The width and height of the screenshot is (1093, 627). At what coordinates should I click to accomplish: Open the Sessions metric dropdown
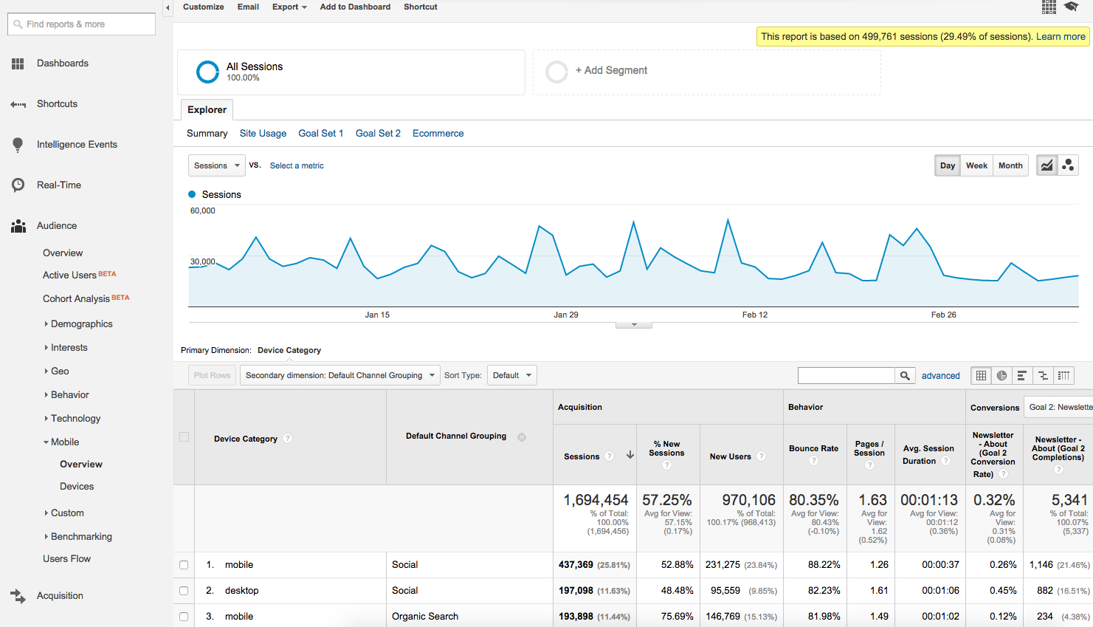click(216, 165)
